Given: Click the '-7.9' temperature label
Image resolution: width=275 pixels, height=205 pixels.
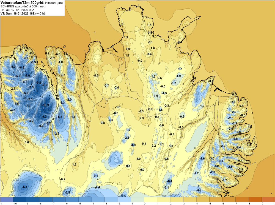Looking at the screenshot, I should 28,106.
